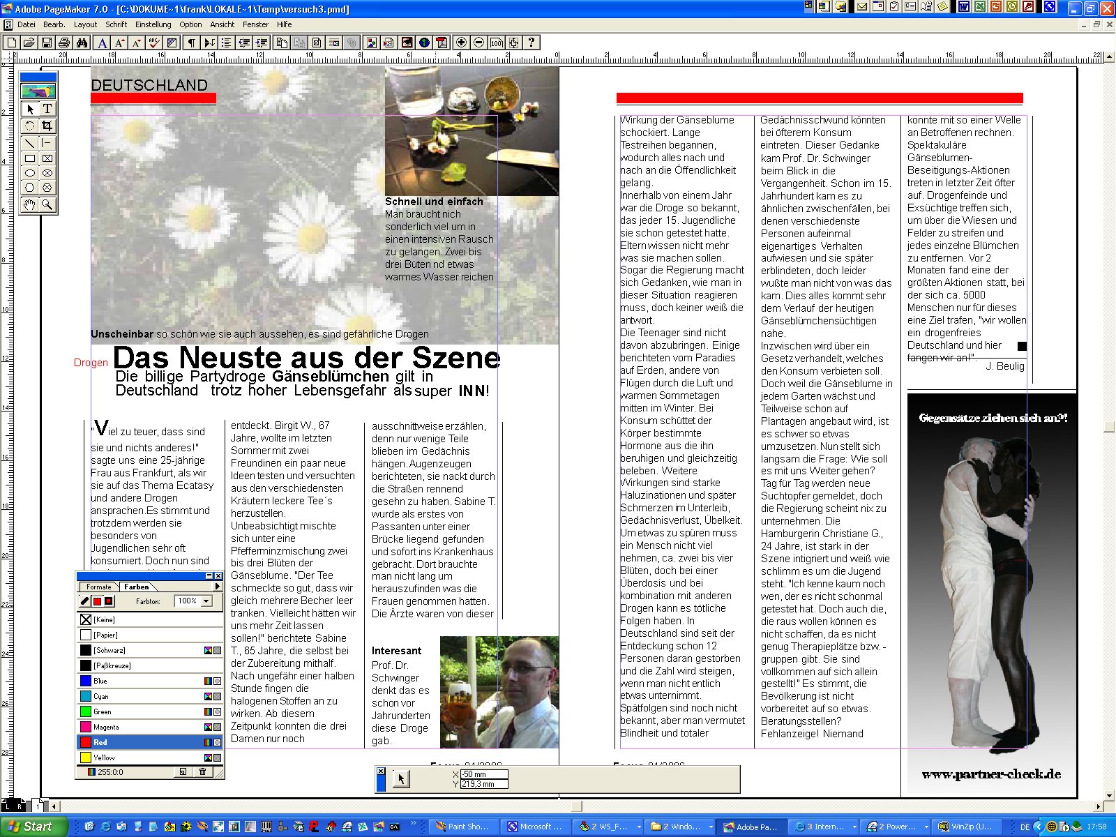Toggle the stroke pencil button in Farben

pos(85,601)
